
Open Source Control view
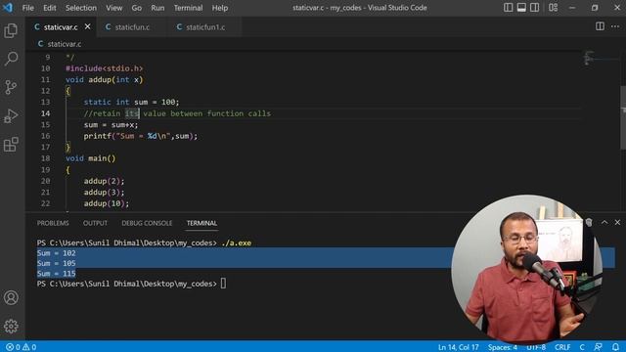[11, 87]
